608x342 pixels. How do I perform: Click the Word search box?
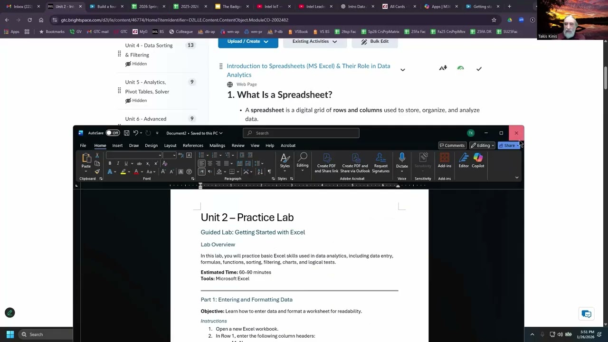301,133
